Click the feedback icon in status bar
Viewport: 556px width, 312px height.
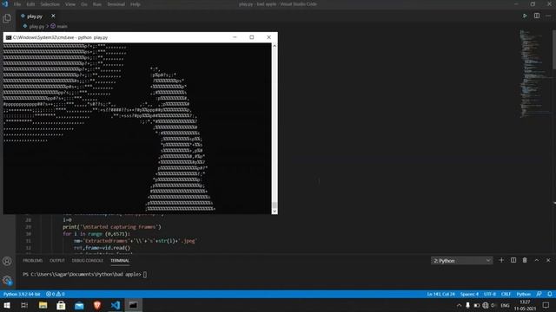pyautogui.click(x=539, y=295)
